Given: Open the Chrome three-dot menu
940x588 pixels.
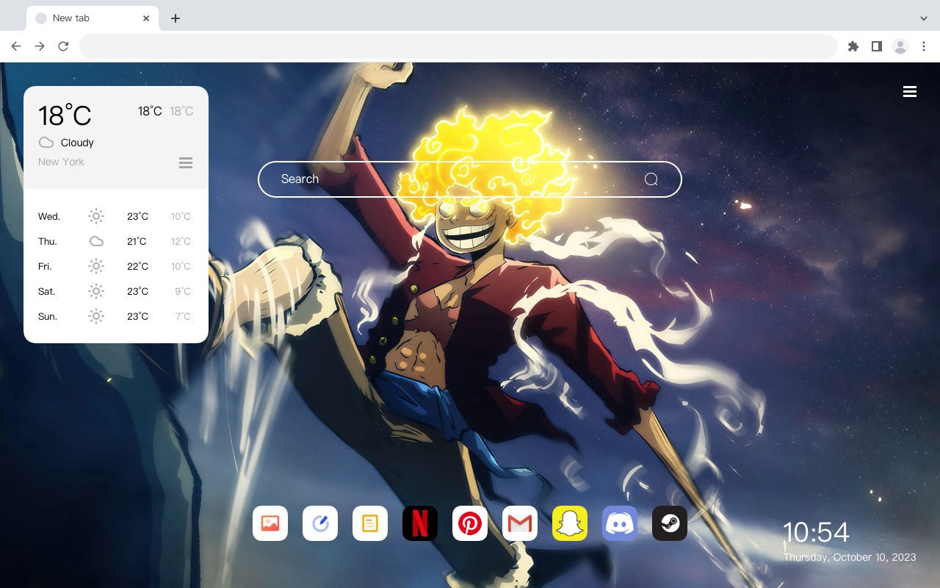Looking at the screenshot, I should 924,46.
